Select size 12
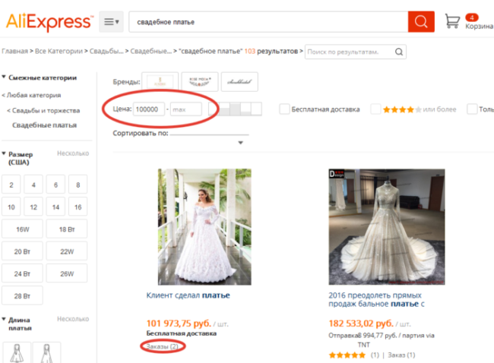This screenshot has height=363, width=494. click(33, 207)
